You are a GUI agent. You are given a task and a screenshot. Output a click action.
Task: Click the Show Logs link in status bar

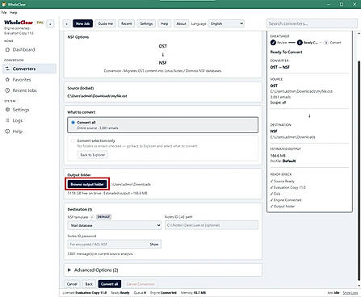pyautogui.click(x=351, y=292)
